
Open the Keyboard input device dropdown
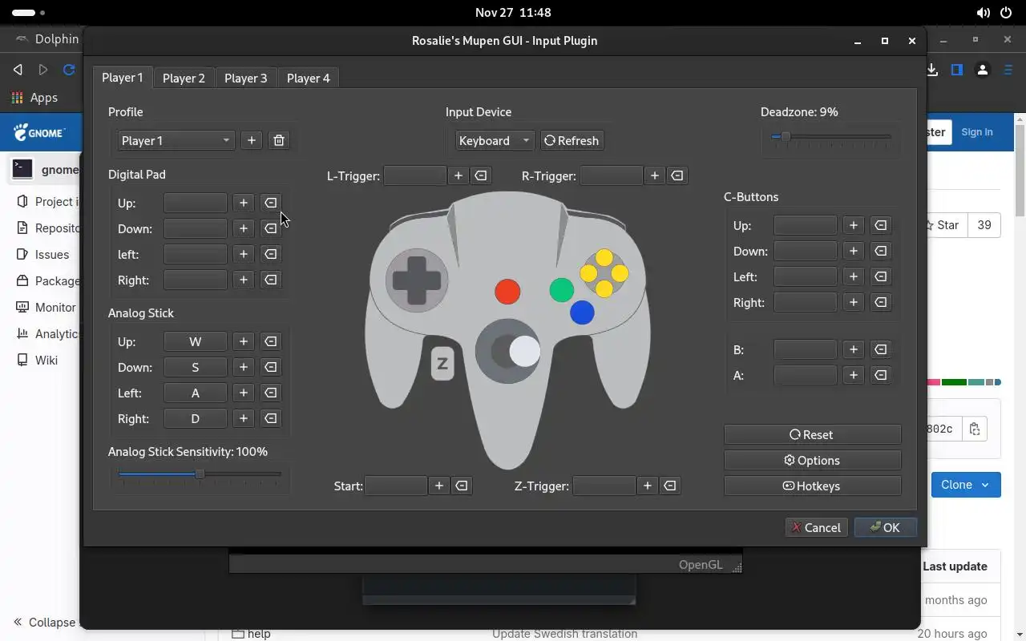point(495,140)
